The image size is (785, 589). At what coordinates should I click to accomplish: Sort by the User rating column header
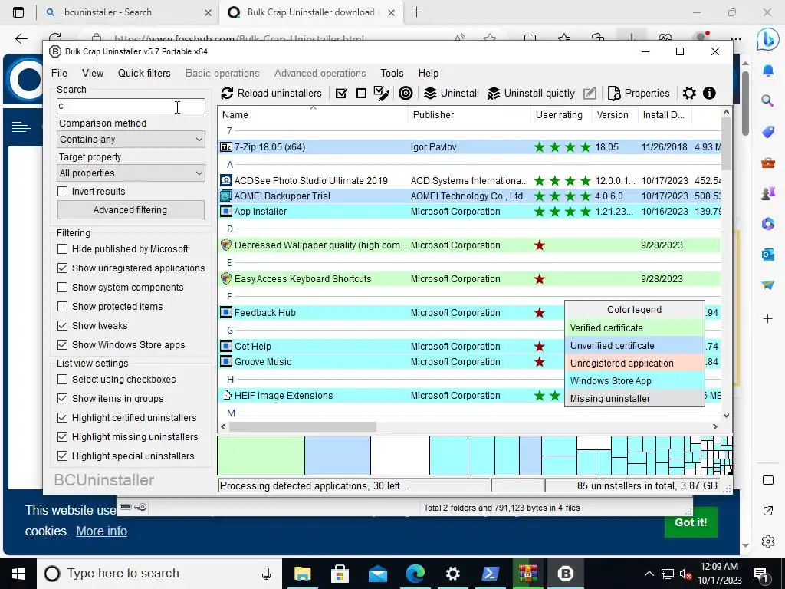pyautogui.click(x=560, y=115)
